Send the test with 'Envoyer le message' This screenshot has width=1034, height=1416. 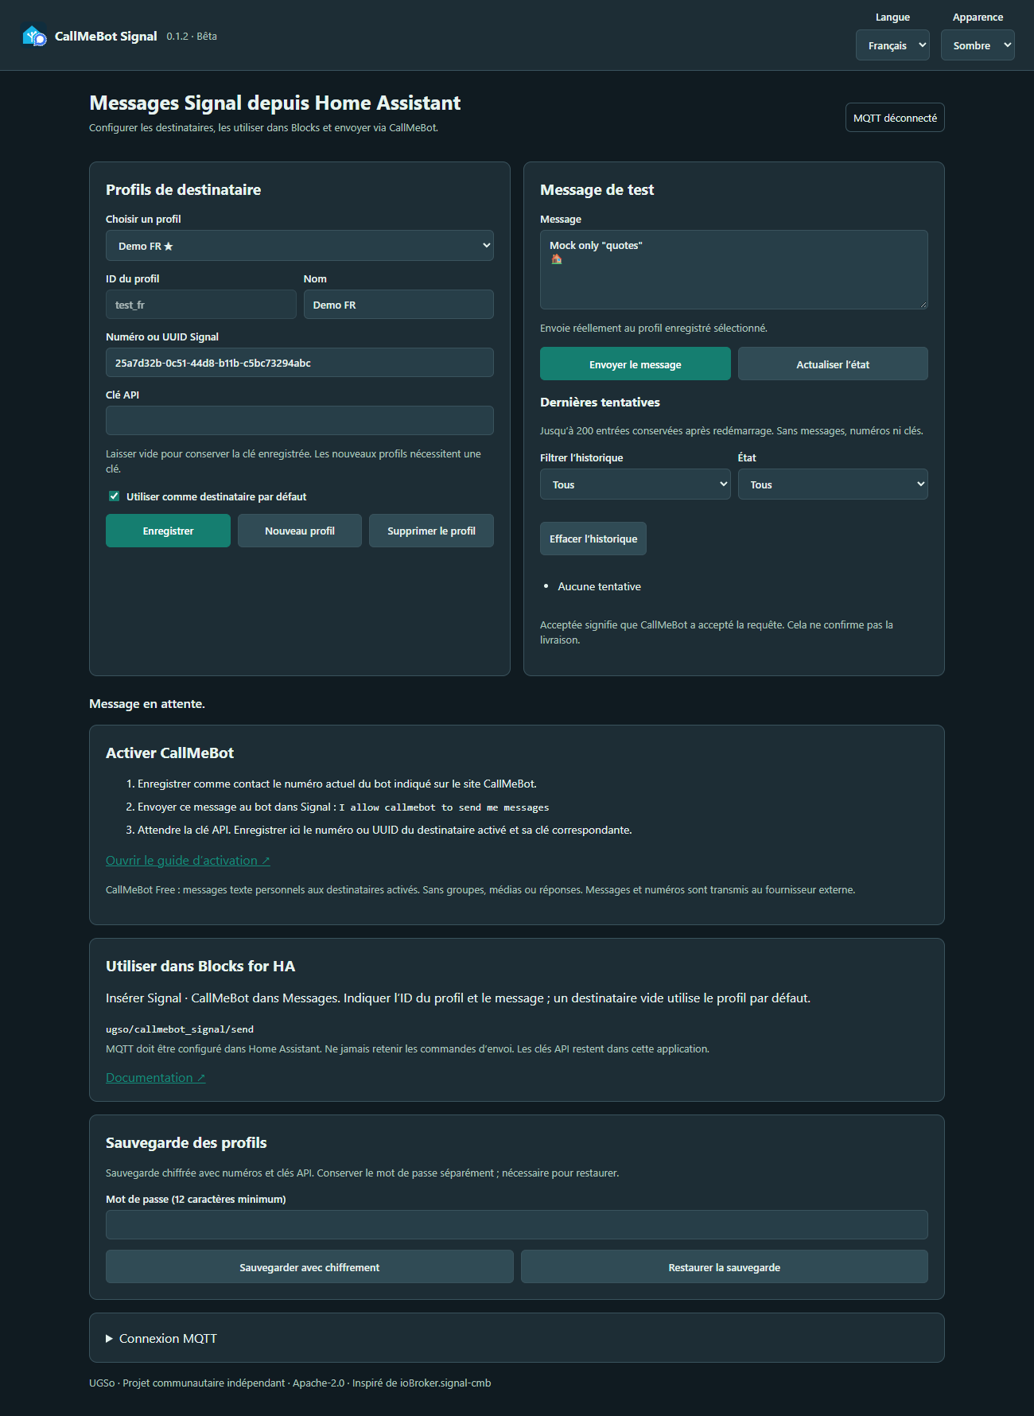[636, 364]
